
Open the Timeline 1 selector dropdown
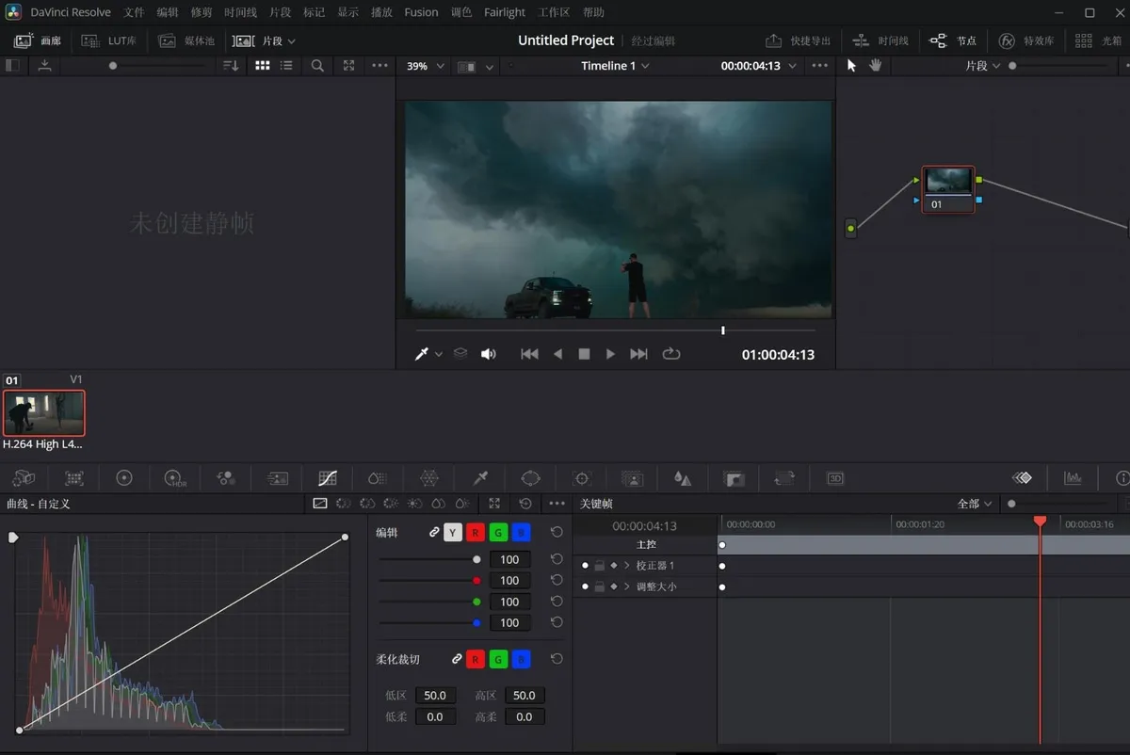coord(615,66)
